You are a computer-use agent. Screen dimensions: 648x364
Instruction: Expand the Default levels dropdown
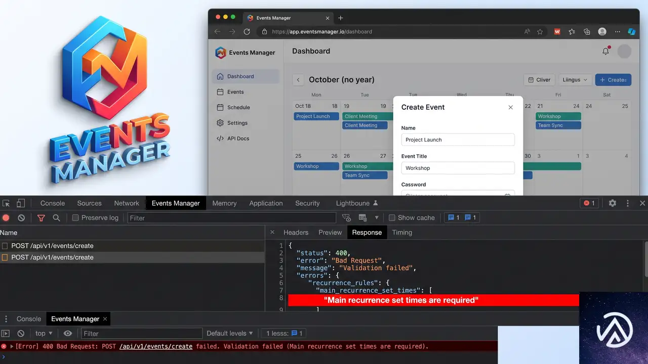coord(230,333)
